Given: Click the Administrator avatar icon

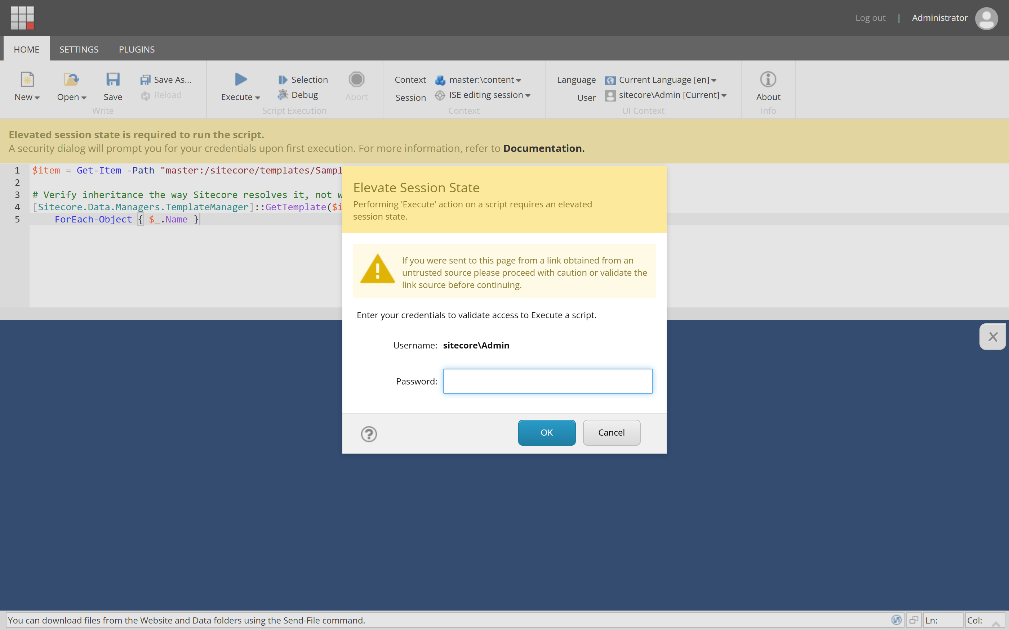Looking at the screenshot, I should (986, 18).
